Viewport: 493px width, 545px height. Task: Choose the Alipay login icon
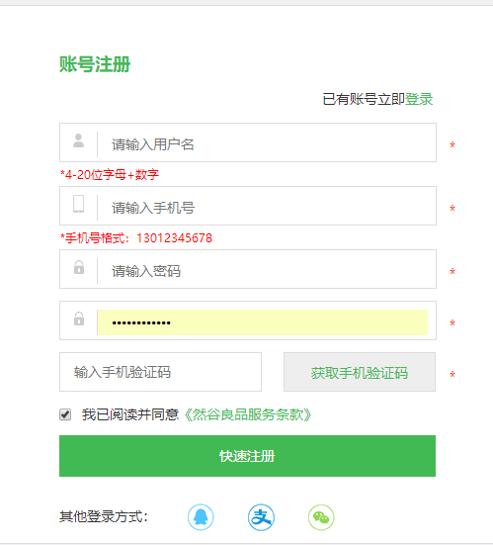pyautogui.click(x=261, y=517)
